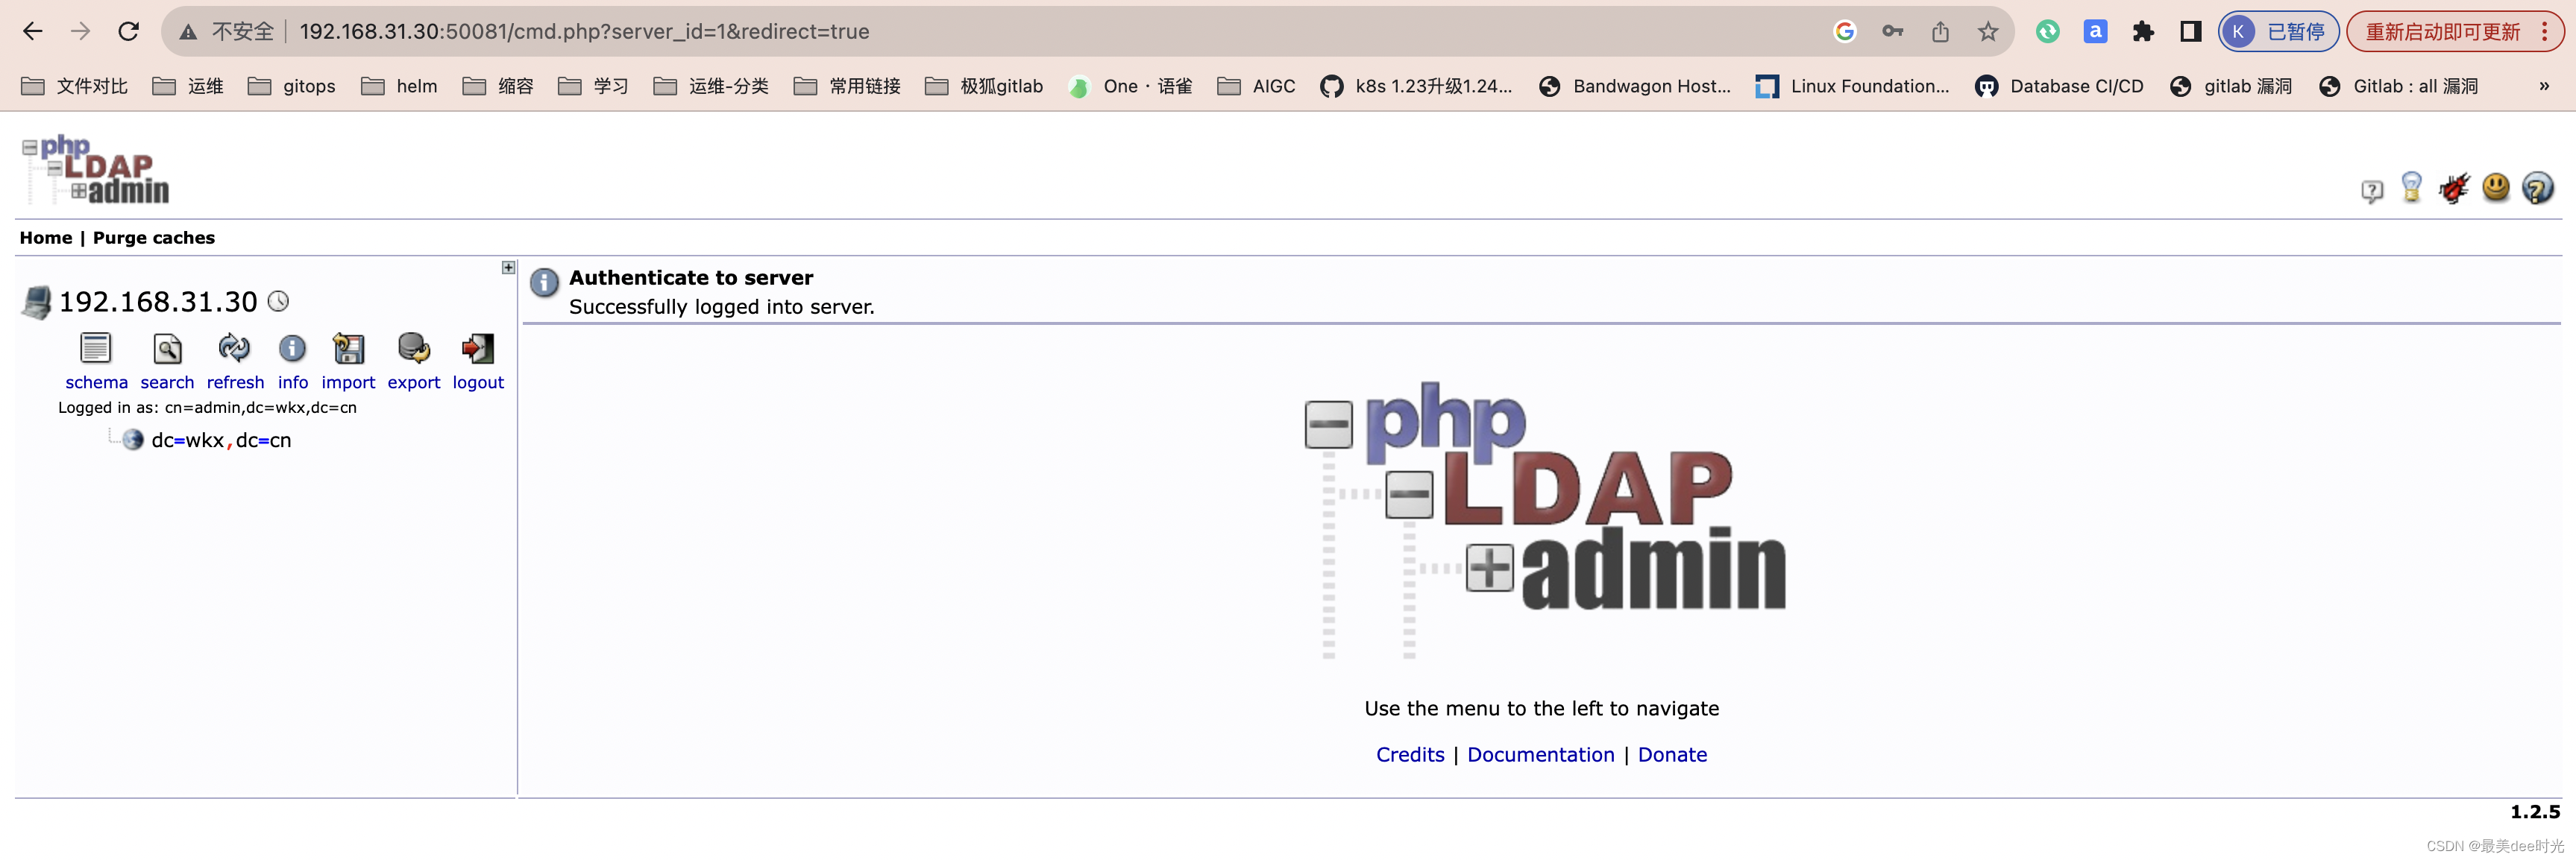Open the 学习 bookmark folder
Screen dimensions: 2576x860
593,86
